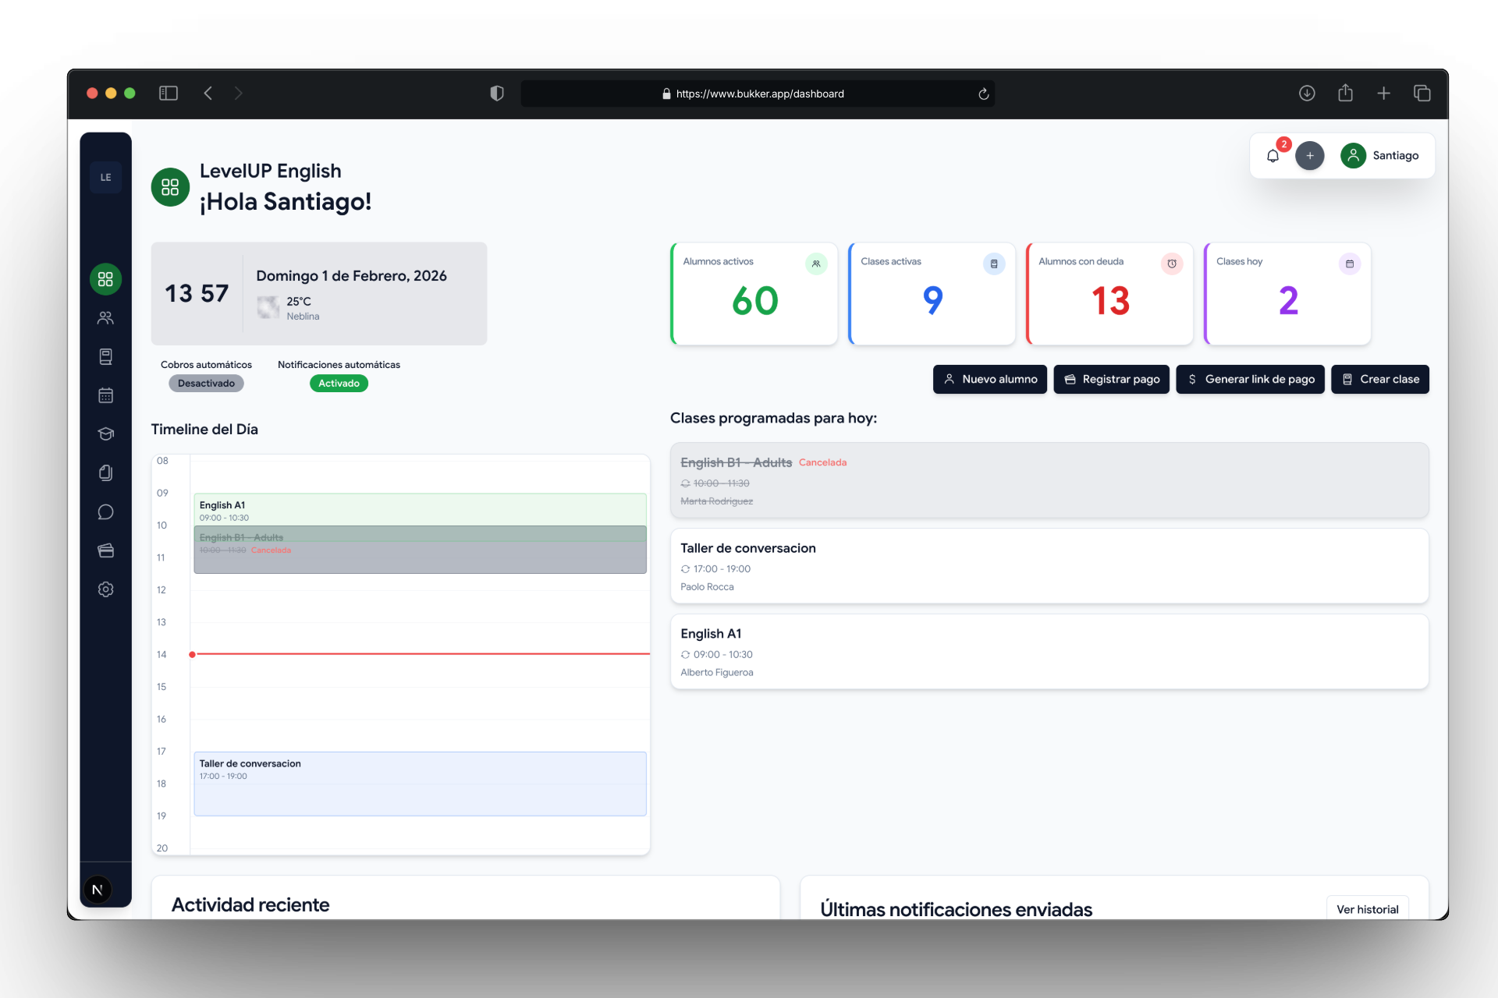Select the wallet payments icon in the sidebar
Image resolution: width=1498 pixels, height=998 pixels.
coord(105,550)
